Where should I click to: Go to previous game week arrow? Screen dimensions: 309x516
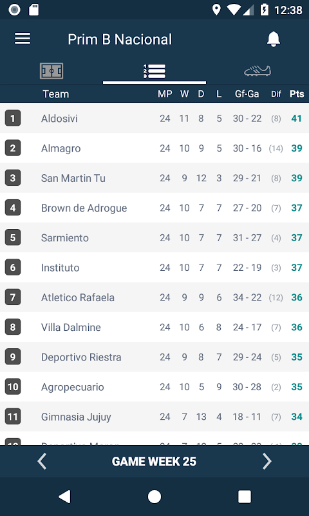click(42, 461)
